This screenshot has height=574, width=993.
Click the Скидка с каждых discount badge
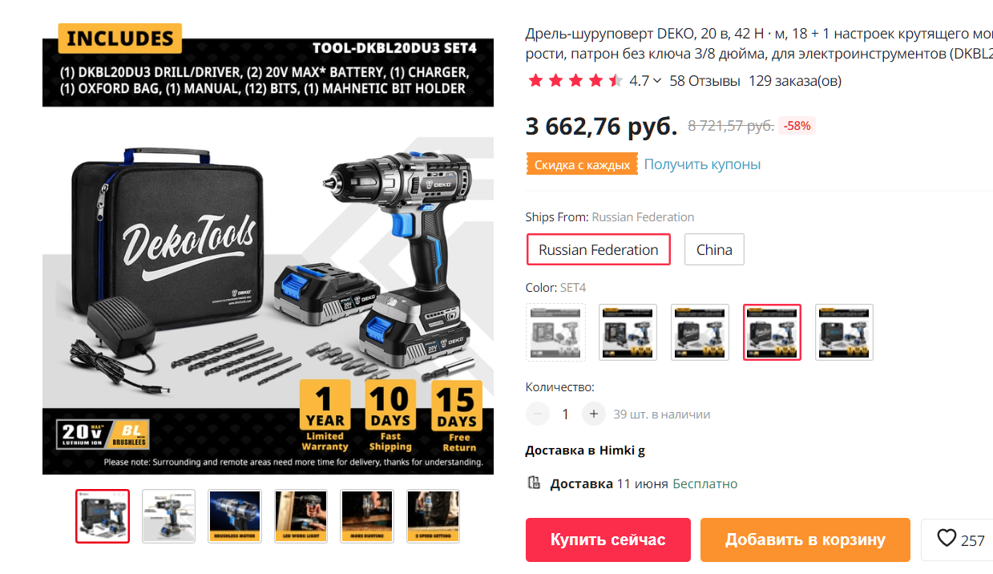pyautogui.click(x=582, y=164)
